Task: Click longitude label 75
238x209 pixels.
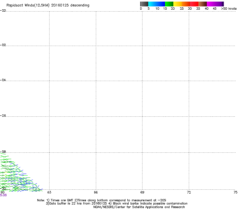Action: click(x=235, y=192)
